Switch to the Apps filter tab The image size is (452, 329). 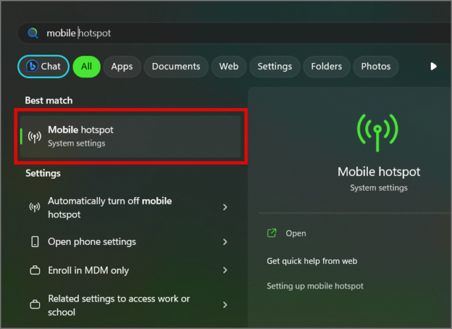(x=122, y=66)
